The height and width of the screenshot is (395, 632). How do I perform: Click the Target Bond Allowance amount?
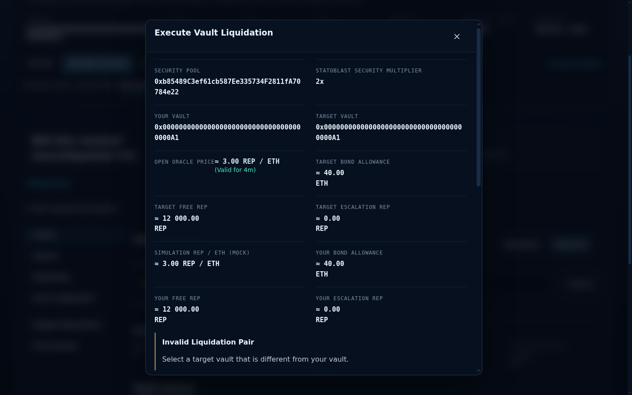tap(330, 178)
